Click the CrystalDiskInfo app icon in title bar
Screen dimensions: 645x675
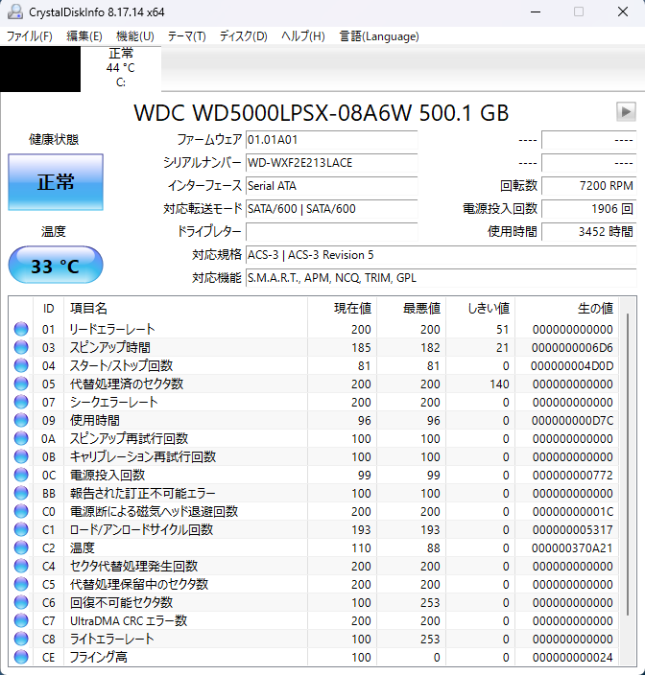point(15,12)
